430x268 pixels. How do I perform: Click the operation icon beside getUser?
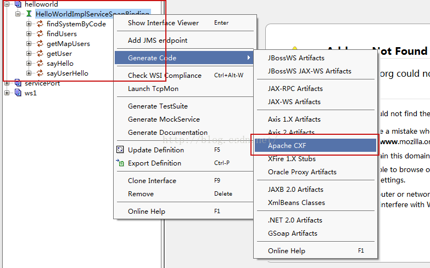pyautogui.click(x=40, y=53)
